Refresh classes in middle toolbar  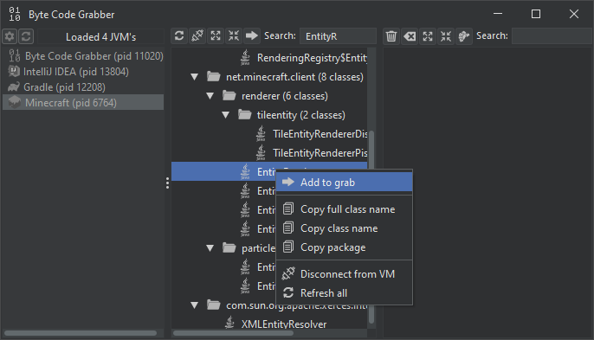tap(179, 36)
